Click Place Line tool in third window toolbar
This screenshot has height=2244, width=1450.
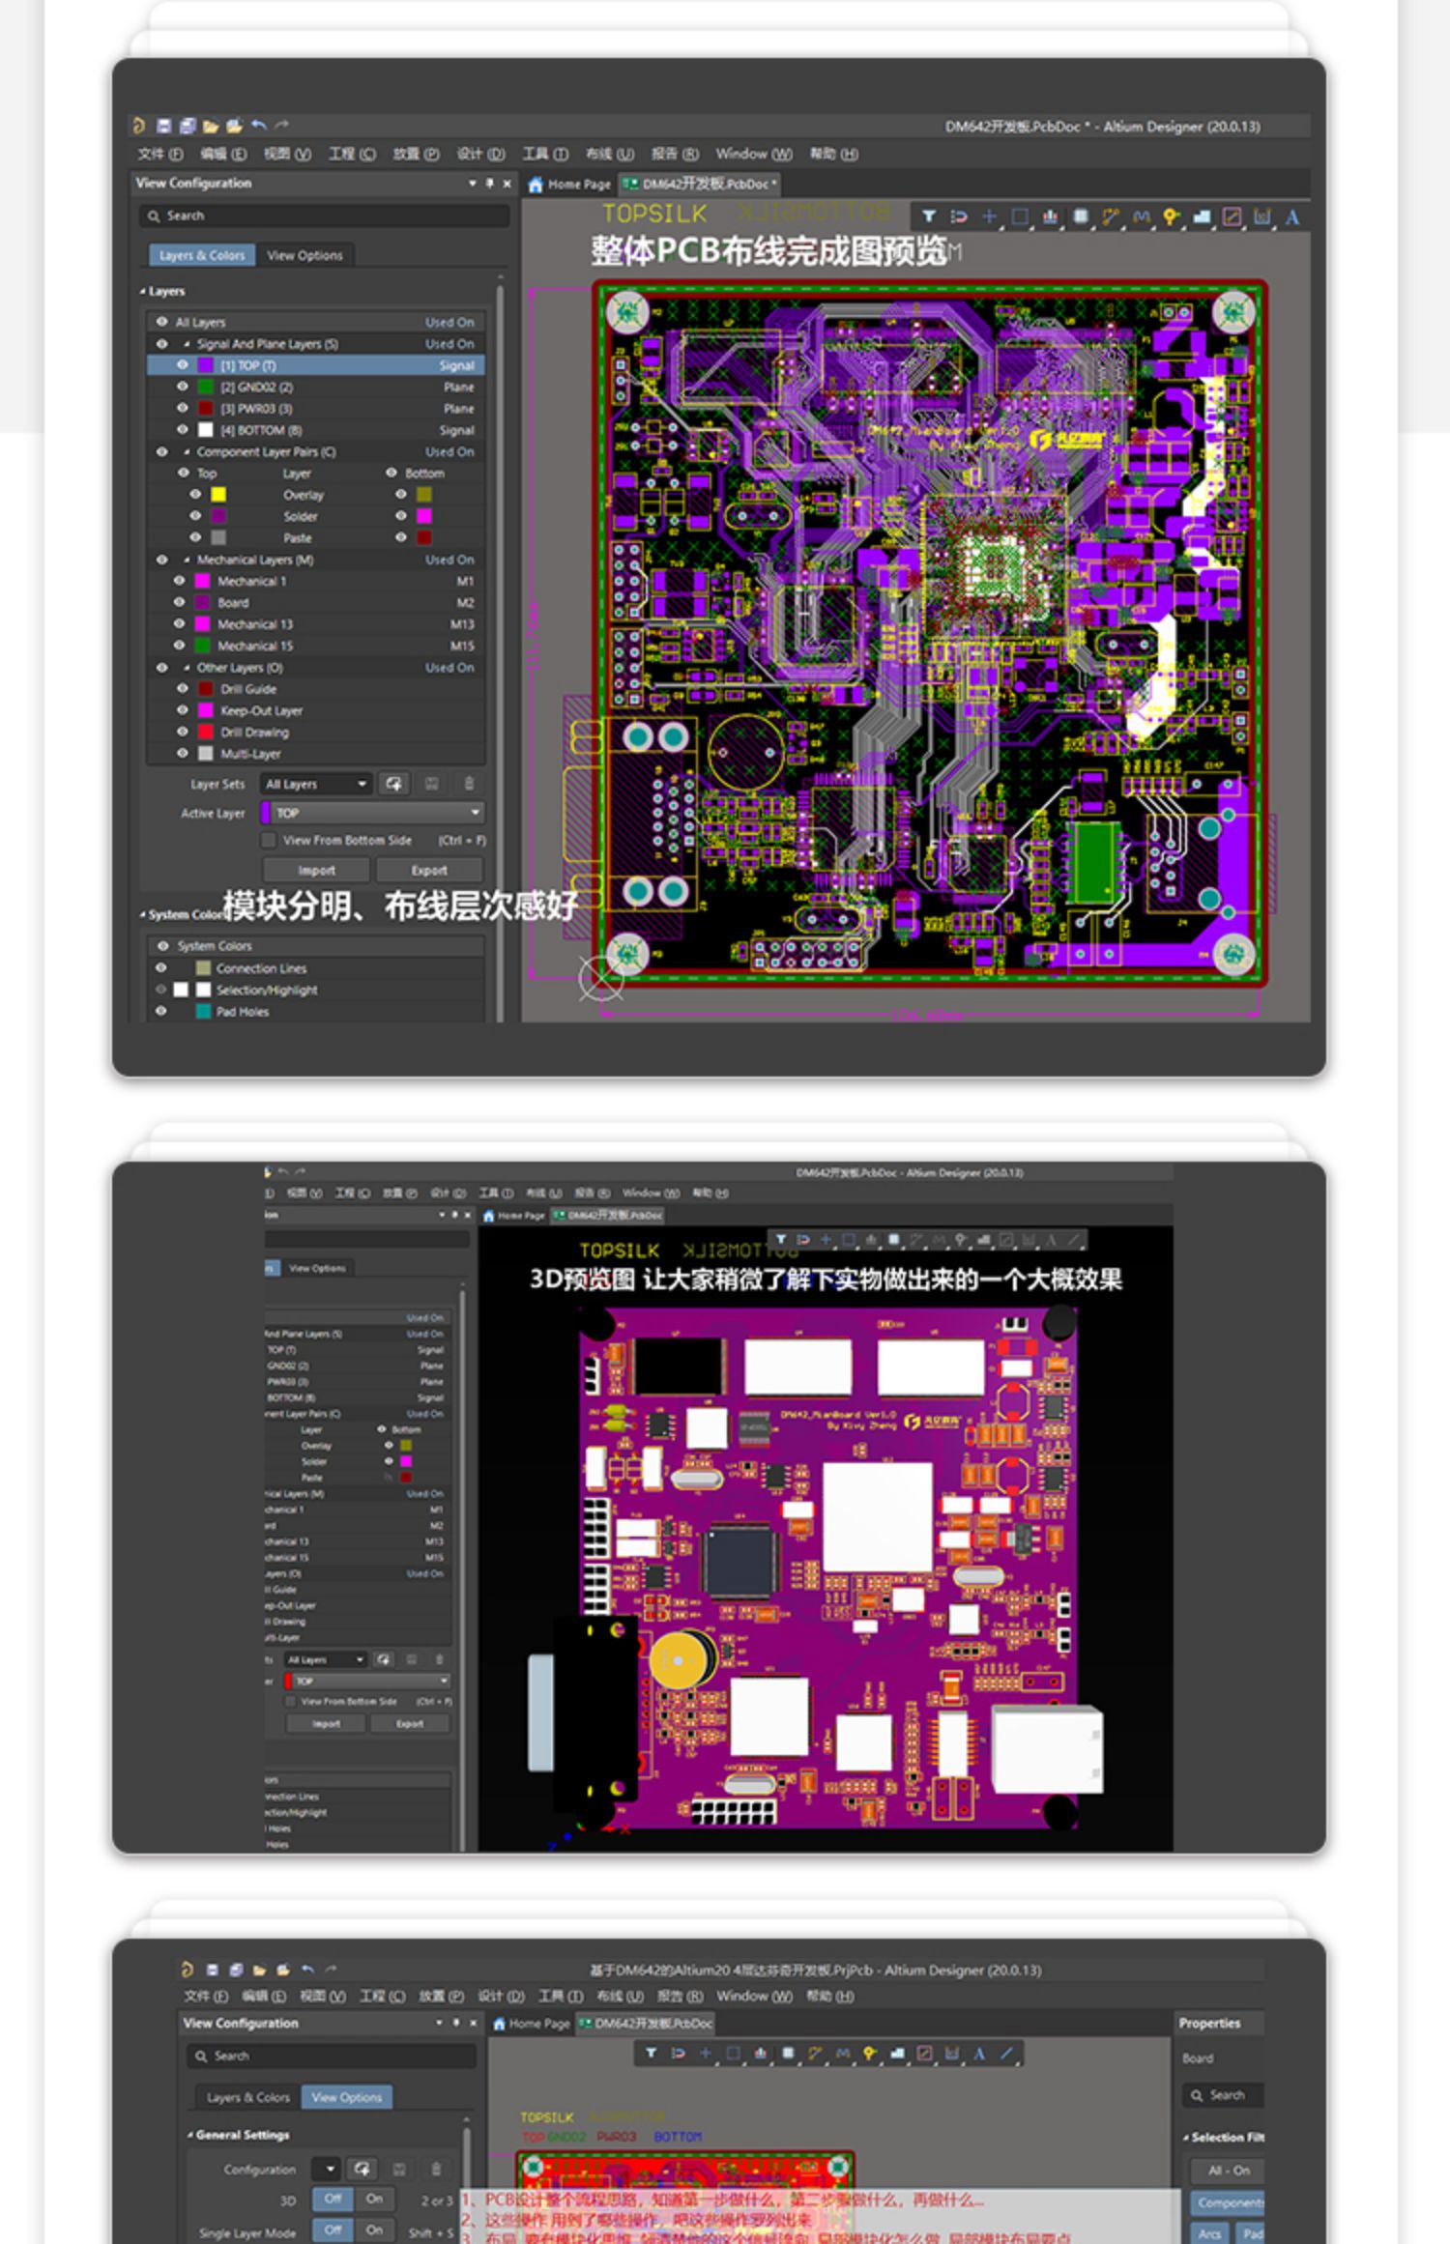[x=1006, y=2053]
